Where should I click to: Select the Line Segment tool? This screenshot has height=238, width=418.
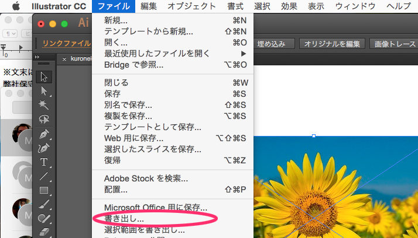tap(44, 176)
